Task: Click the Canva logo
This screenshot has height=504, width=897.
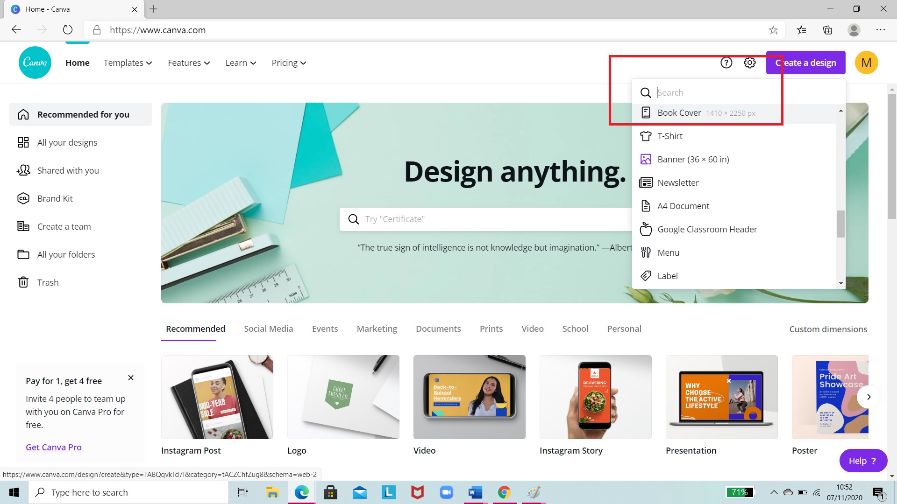Action: click(x=35, y=63)
